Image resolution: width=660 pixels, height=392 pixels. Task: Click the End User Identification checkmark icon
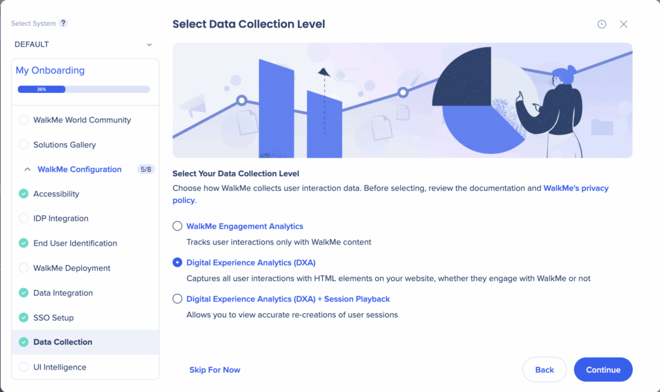24,243
